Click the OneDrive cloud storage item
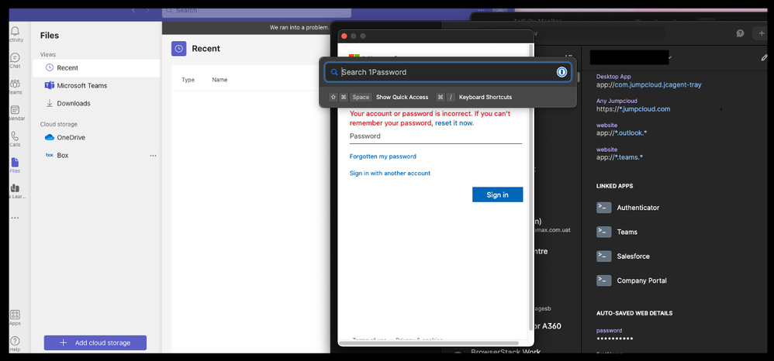This screenshot has height=361, width=774. click(71, 137)
